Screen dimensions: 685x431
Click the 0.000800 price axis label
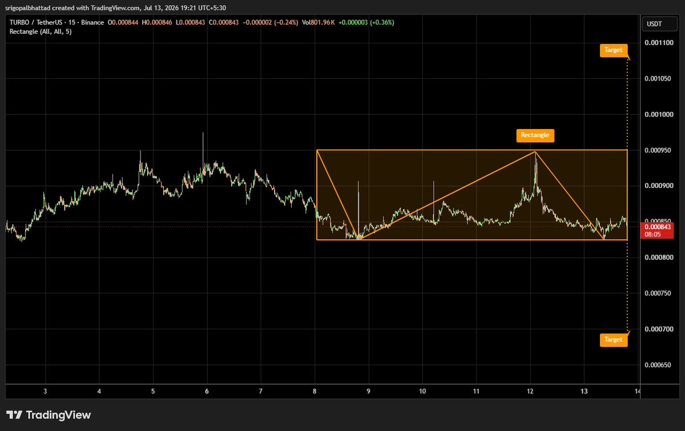pyautogui.click(x=658, y=257)
